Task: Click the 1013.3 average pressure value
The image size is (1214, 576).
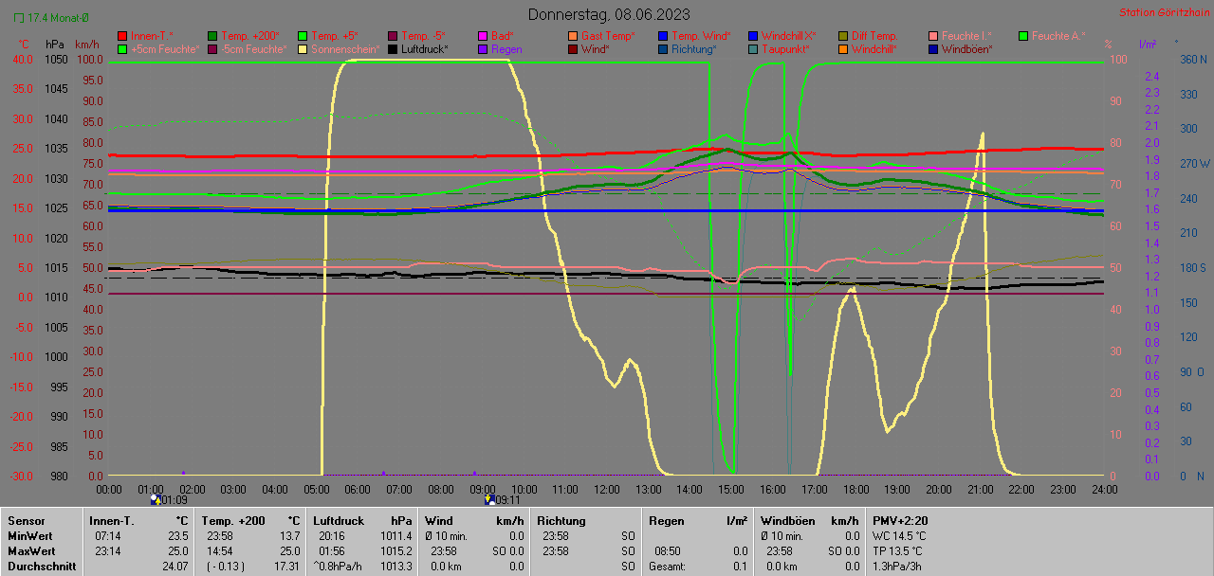Action: tap(397, 566)
